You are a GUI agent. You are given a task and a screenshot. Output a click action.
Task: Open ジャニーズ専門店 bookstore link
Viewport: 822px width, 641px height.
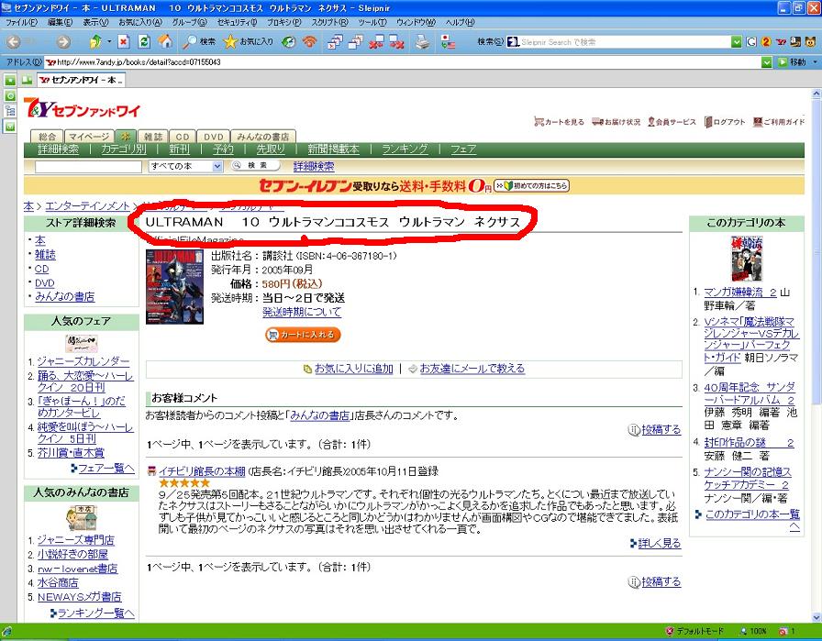tap(76, 540)
